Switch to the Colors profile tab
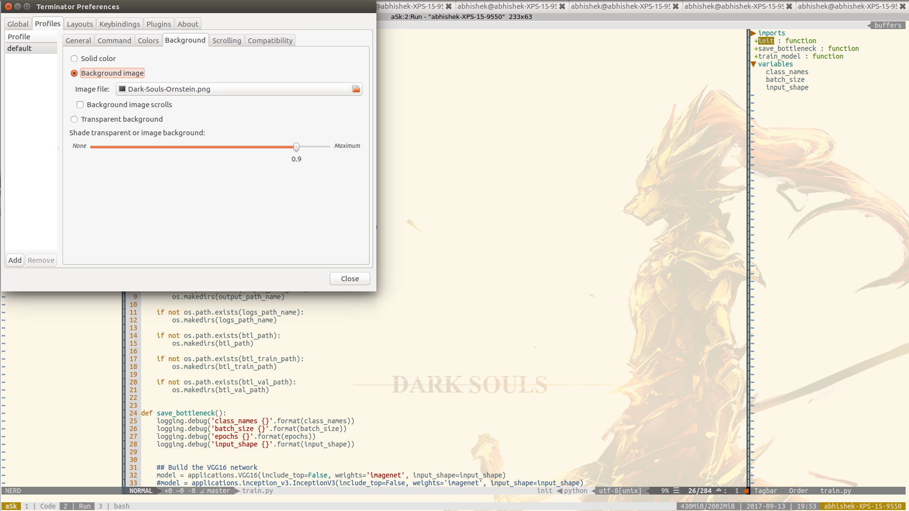The width and height of the screenshot is (909, 511). point(148,40)
